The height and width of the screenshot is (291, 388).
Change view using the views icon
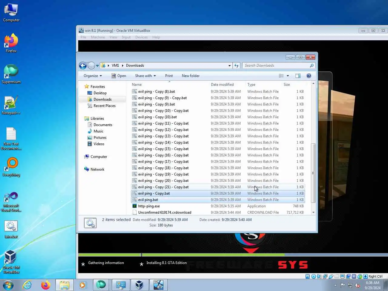[281, 76]
